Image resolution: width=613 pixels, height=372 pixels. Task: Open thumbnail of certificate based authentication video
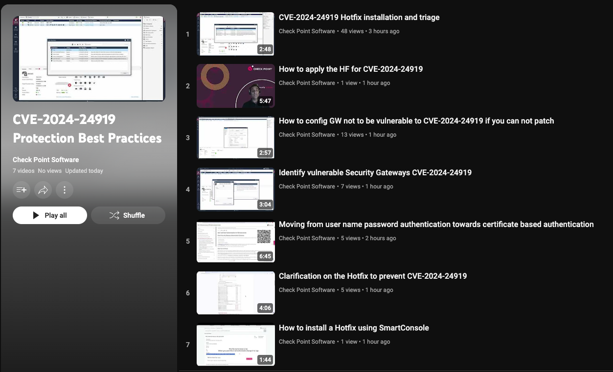pos(236,241)
